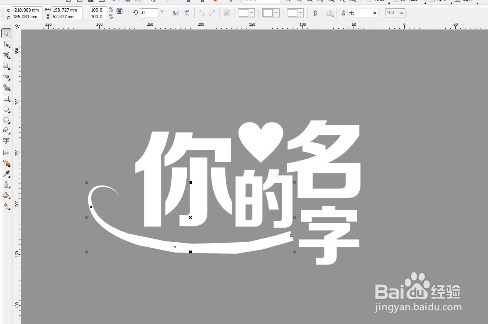Click the mirror horizontally icon
The height and width of the screenshot is (324, 488).
pyautogui.click(x=176, y=13)
